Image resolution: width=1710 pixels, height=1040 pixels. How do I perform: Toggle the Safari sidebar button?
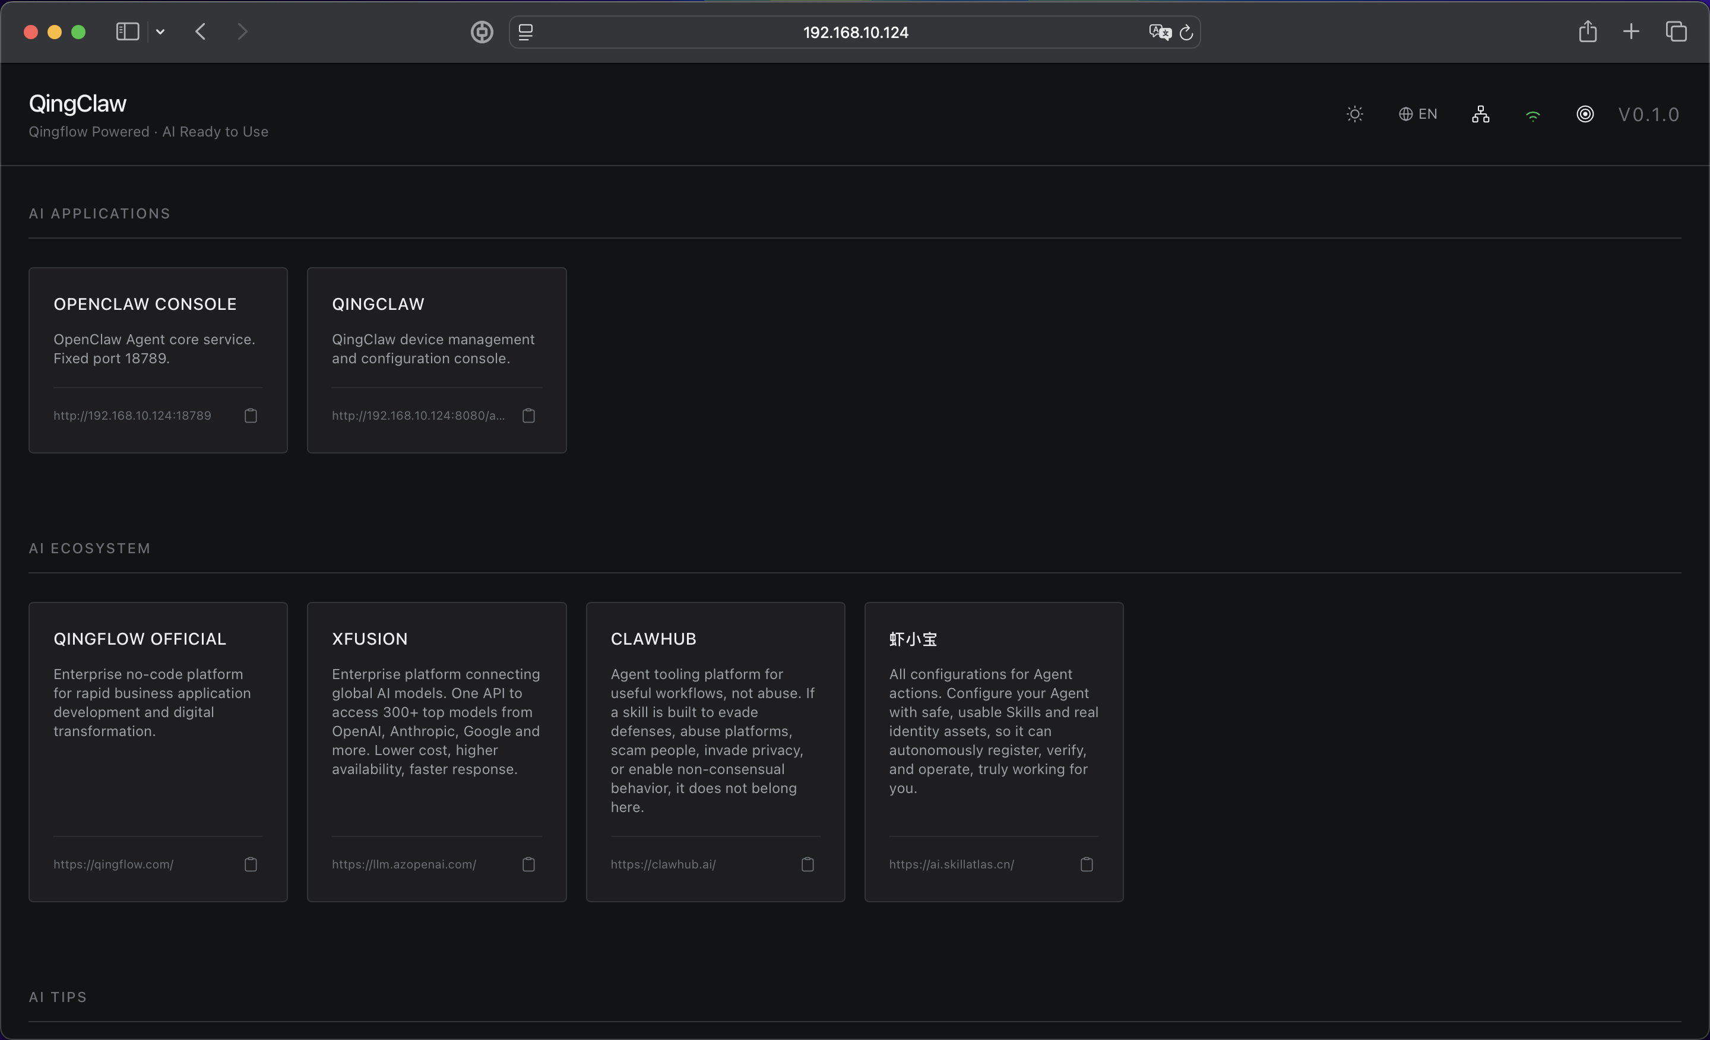128,32
